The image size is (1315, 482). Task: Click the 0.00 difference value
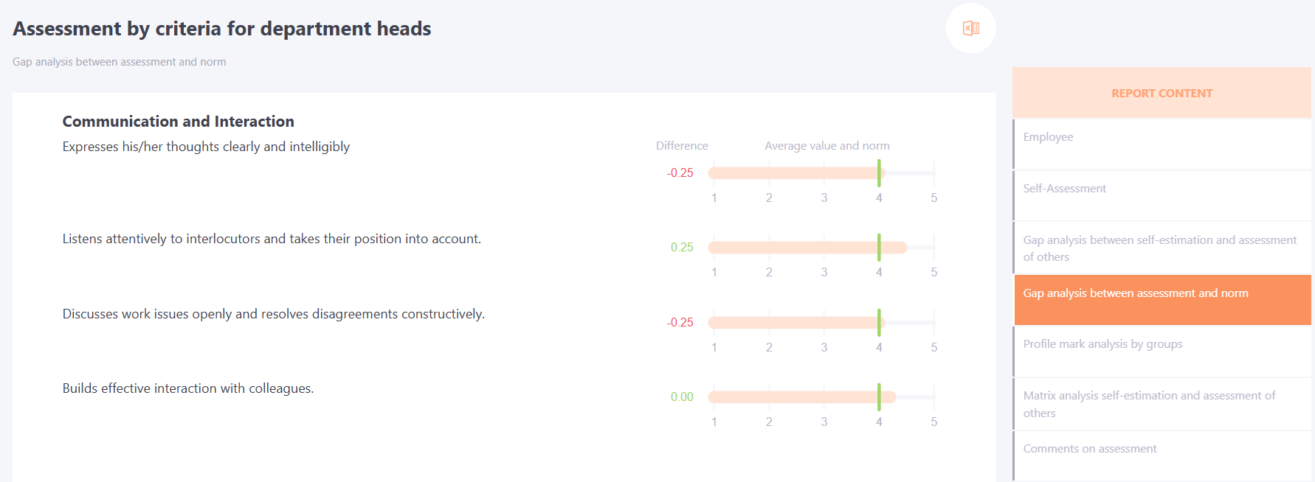point(682,397)
